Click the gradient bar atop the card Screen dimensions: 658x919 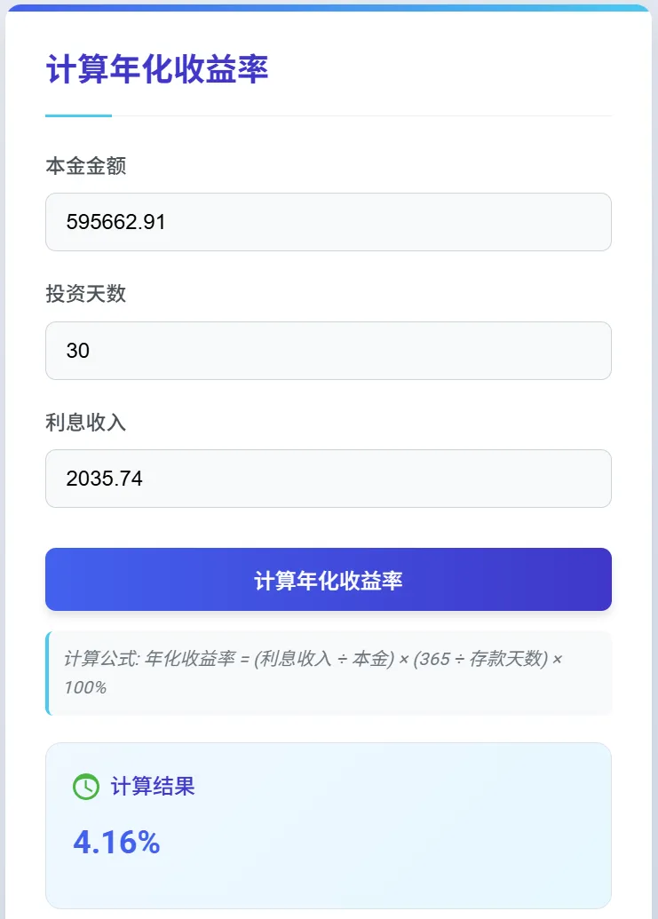click(329, 8)
